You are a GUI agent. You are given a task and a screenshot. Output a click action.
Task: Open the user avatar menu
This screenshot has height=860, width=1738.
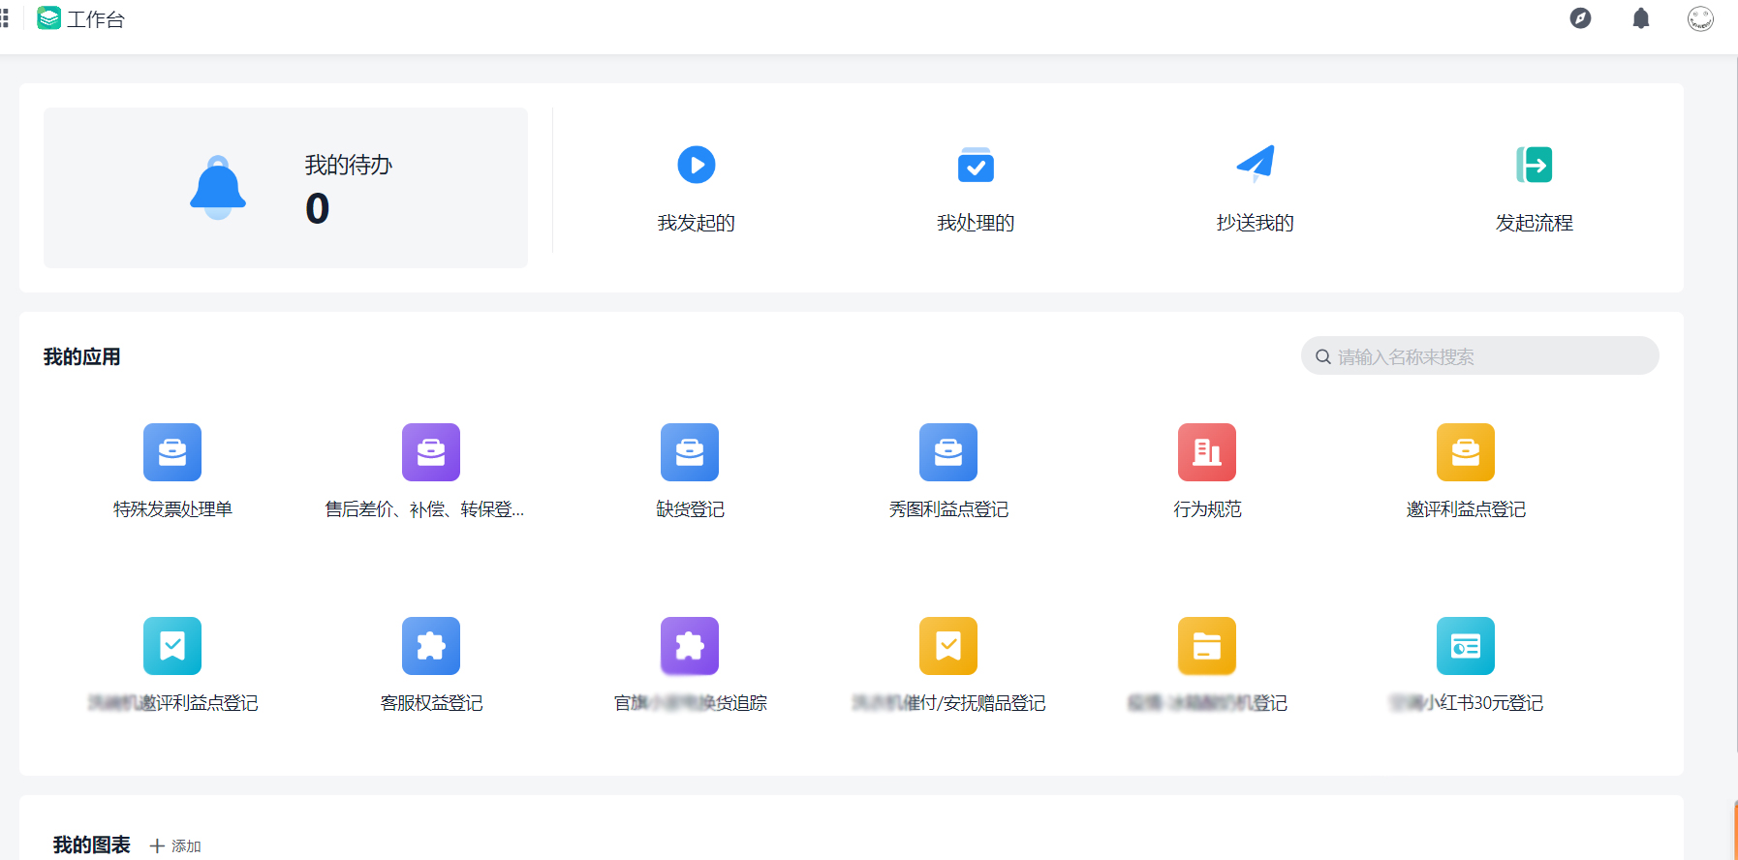tap(1700, 18)
